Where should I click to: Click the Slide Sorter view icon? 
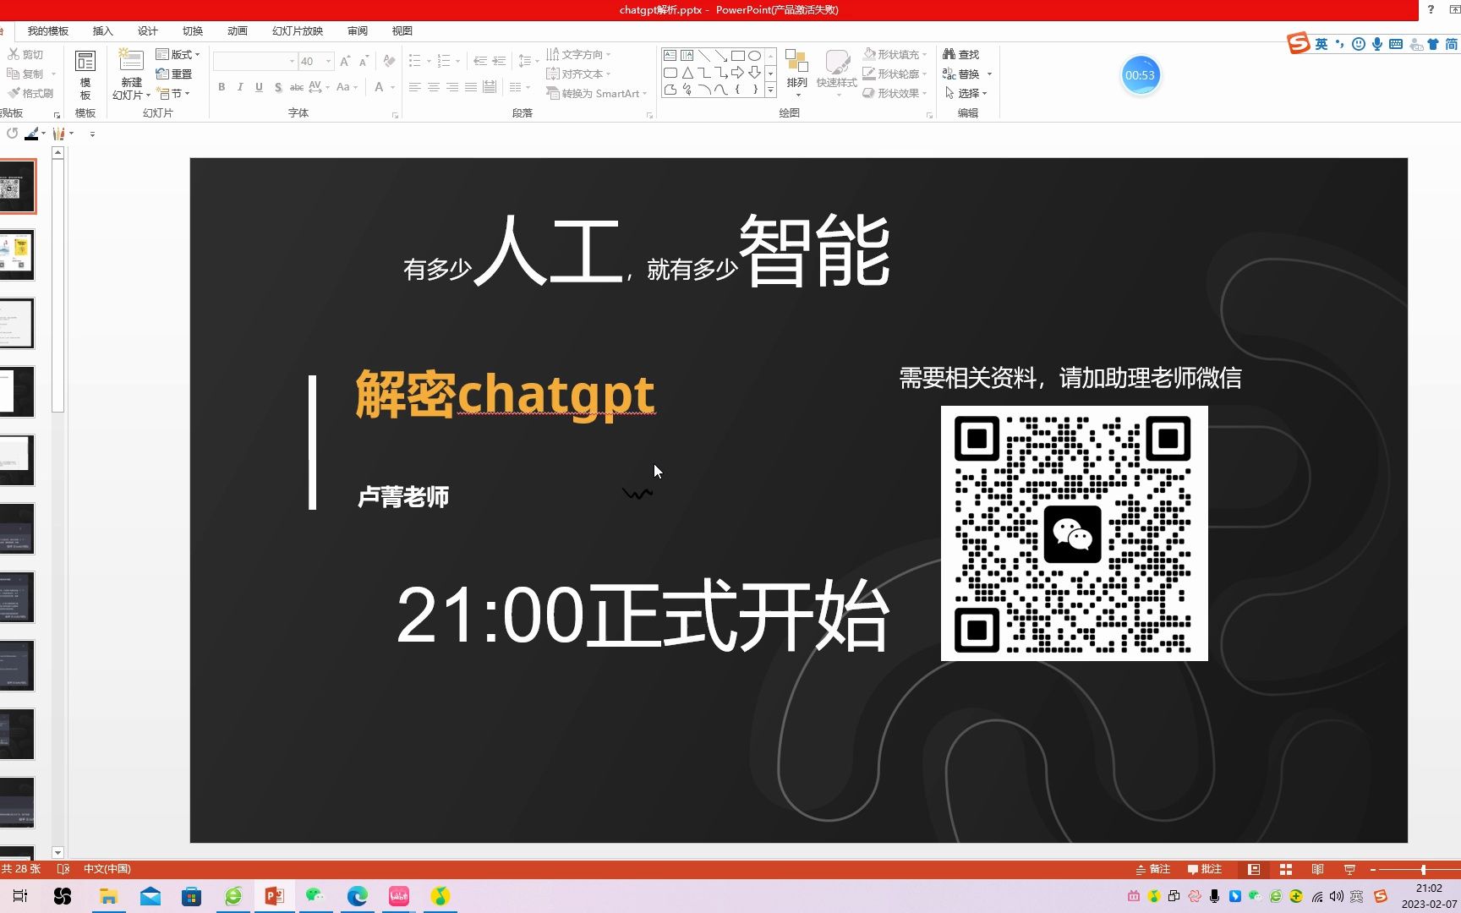tap(1286, 869)
